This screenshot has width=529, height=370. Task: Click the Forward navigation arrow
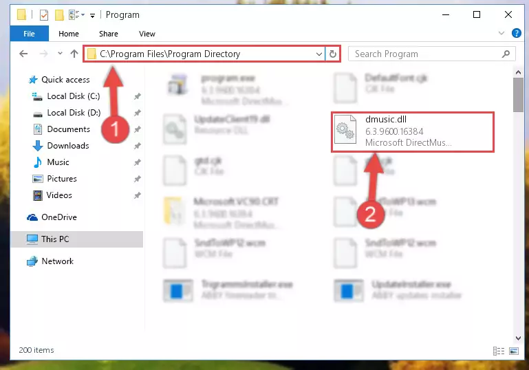coord(43,54)
